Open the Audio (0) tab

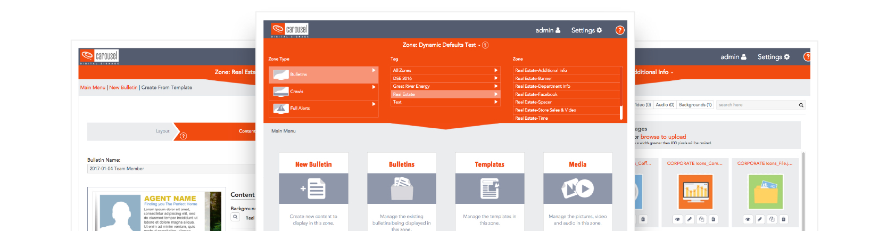click(665, 105)
